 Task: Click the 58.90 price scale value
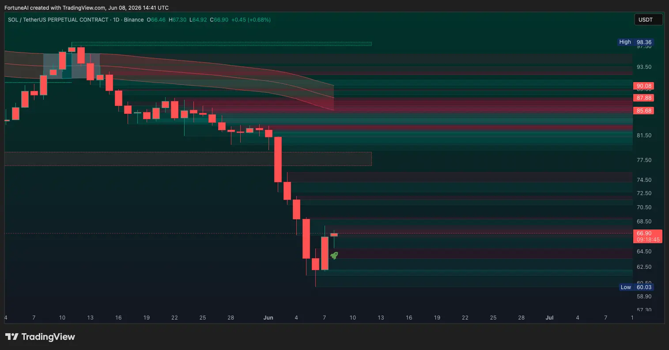pos(644,297)
